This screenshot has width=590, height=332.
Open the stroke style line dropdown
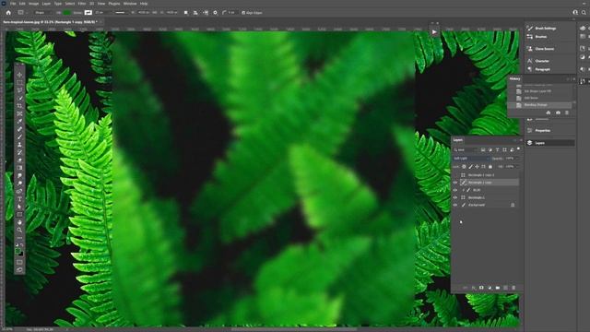coord(122,12)
